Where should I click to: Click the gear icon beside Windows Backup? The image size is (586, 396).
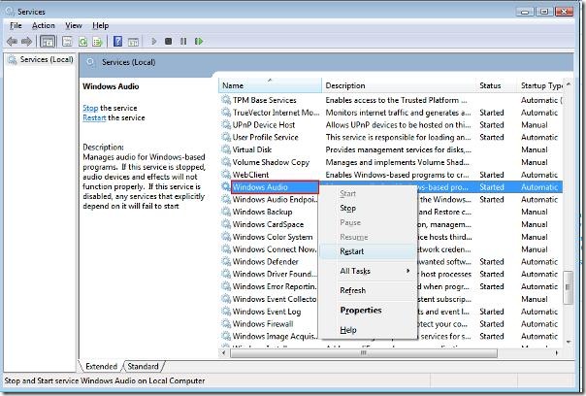[226, 212]
